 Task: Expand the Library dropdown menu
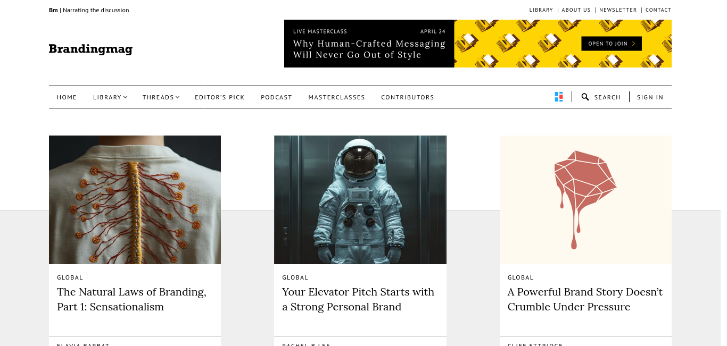(110, 97)
